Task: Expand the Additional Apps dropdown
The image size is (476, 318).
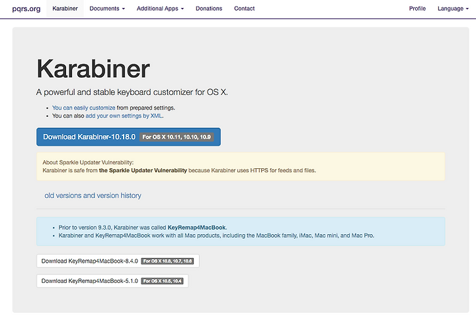Action: [160, 9]
